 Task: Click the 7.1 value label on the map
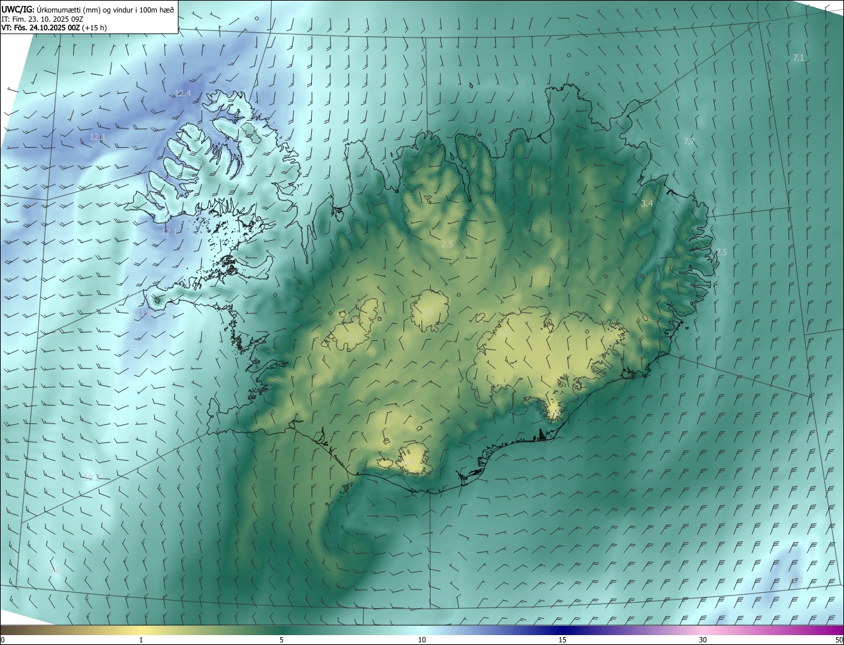point(798,58)
